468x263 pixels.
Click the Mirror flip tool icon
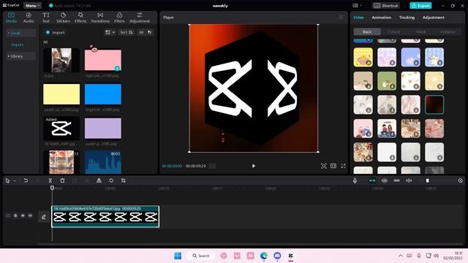[x=99, y=180]
